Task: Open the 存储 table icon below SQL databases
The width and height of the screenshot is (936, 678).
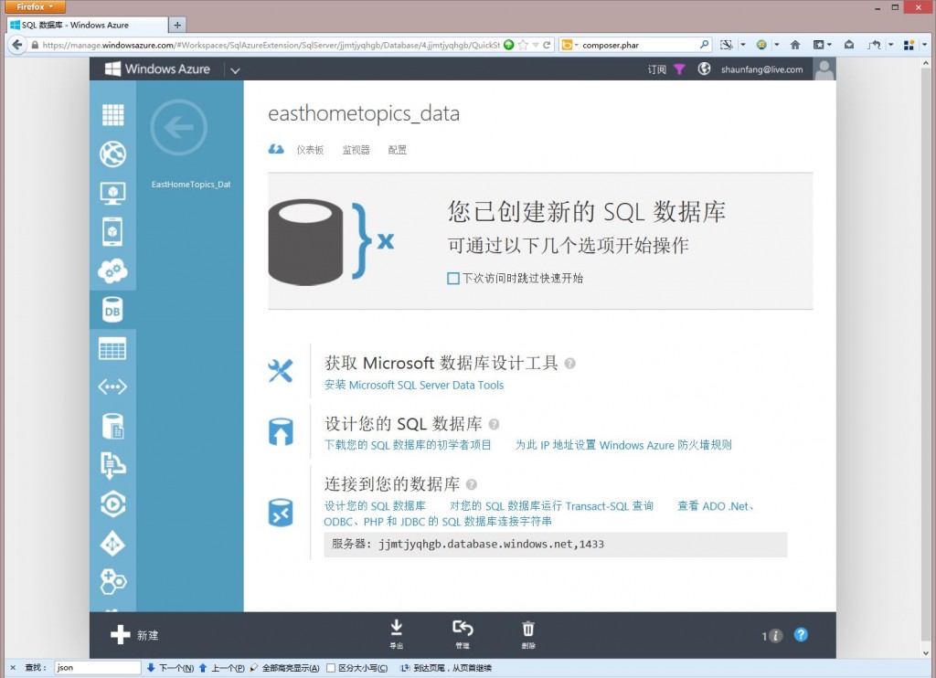Action: [112, 348]
